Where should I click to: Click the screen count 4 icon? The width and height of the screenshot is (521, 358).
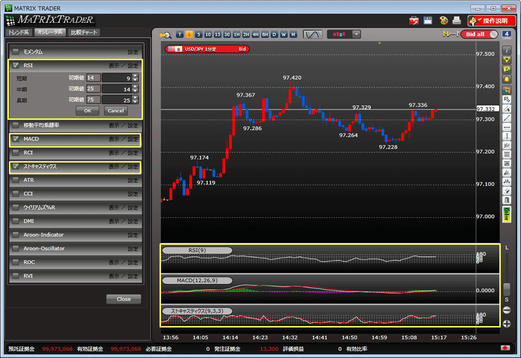coord(506,34)
